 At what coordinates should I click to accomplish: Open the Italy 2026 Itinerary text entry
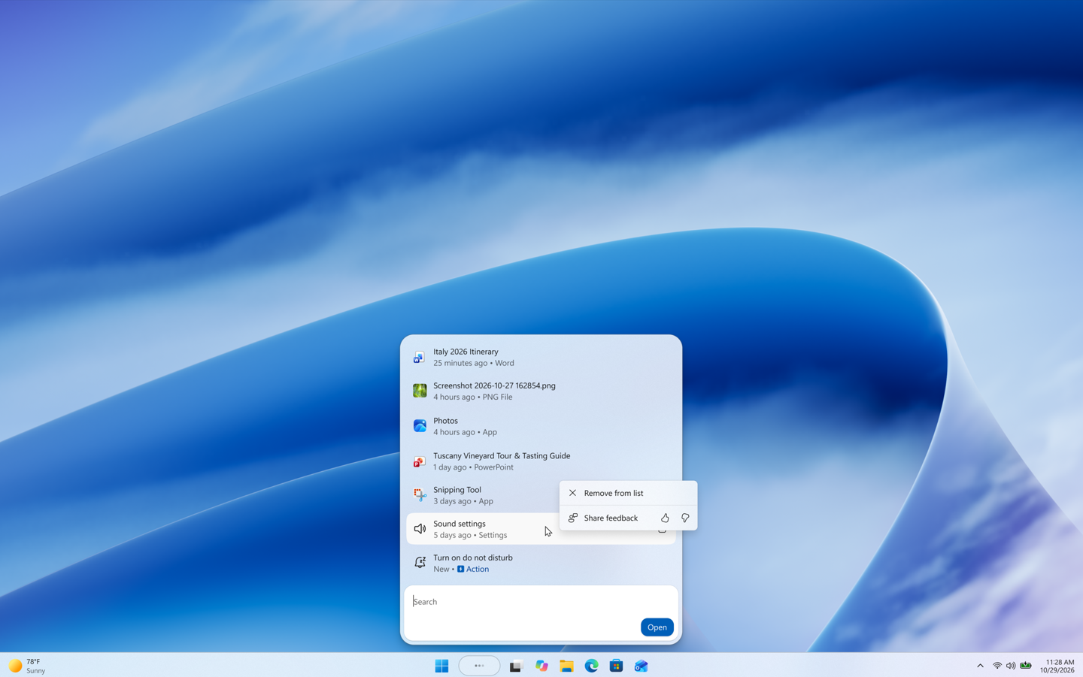(466, 352)
